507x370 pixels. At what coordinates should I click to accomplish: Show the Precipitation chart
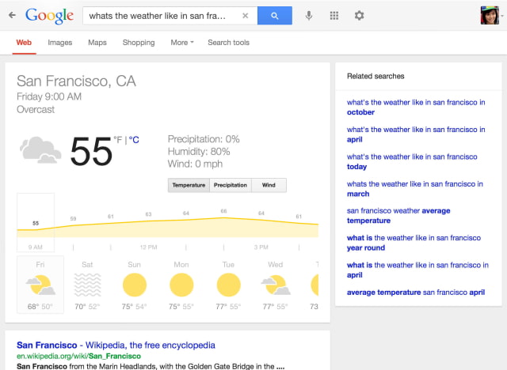point(231,185)
